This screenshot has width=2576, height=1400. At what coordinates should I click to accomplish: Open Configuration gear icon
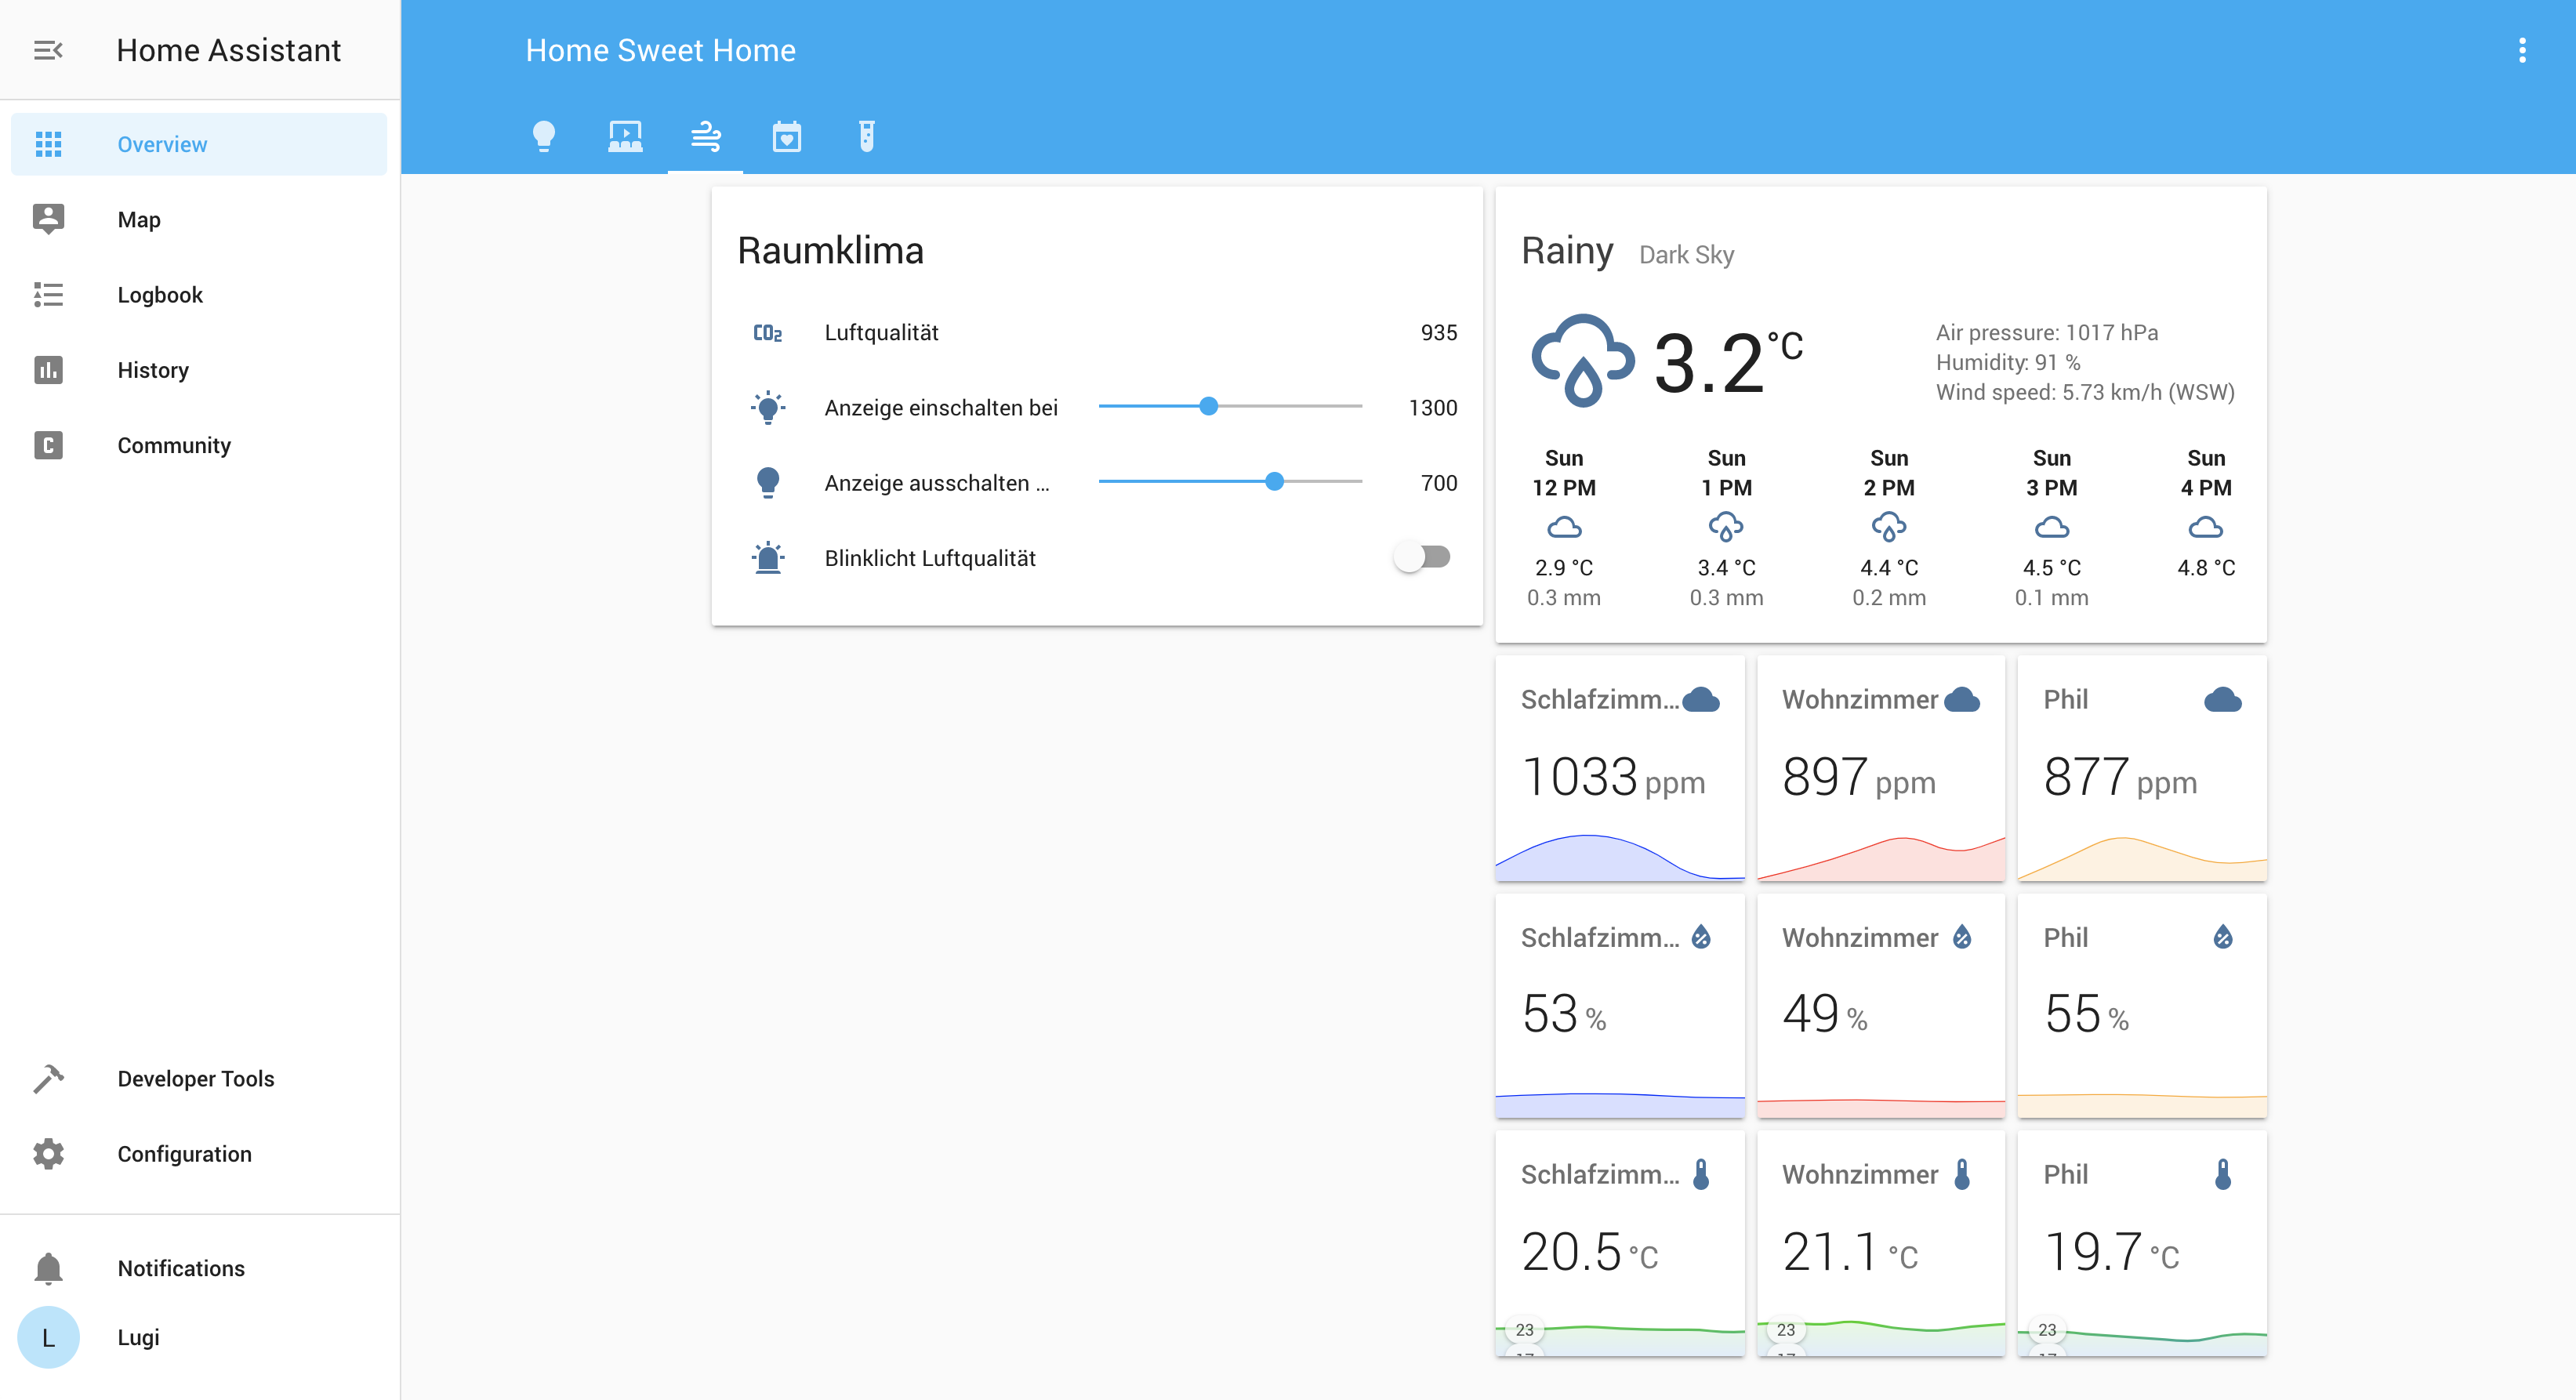[48, 1153]
